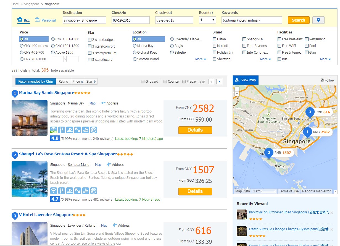Select the Recommended by Ctrip tab
This screenshot has height=246, width=340.
[36, 82]
